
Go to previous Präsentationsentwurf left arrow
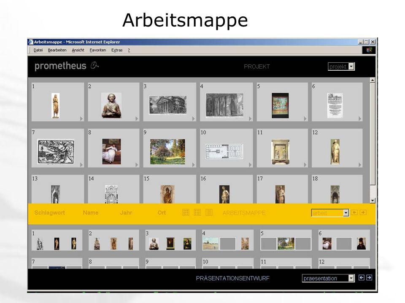pos(362,277)
